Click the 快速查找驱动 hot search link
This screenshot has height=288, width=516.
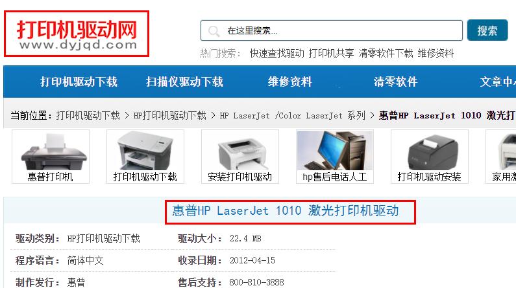(276, 53)
